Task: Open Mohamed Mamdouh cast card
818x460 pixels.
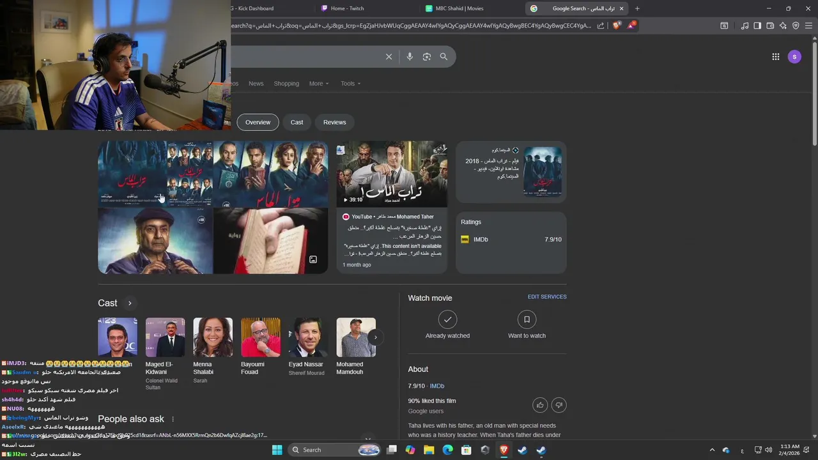Action: 356,346
